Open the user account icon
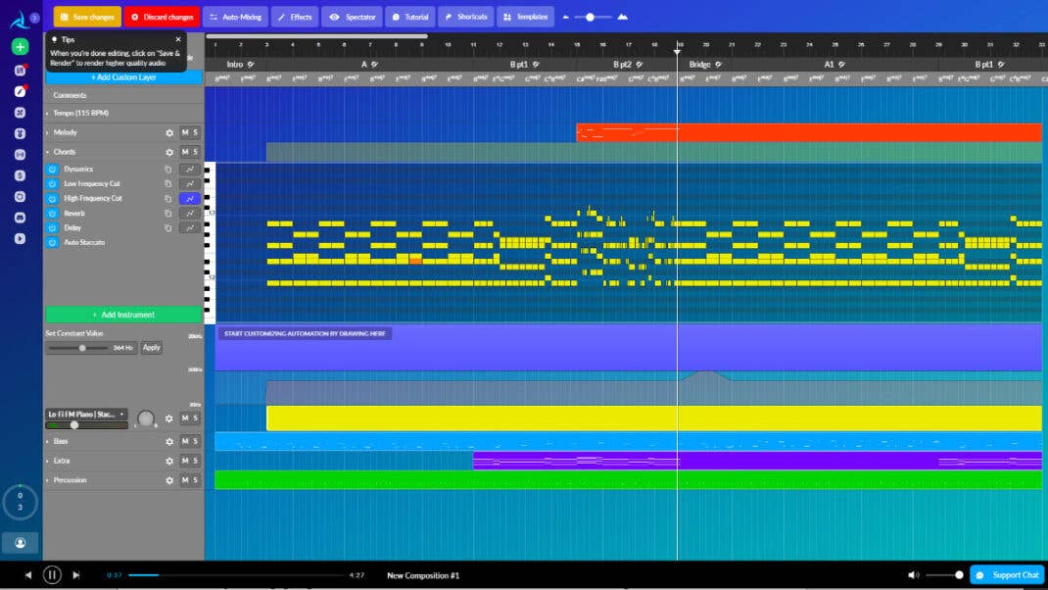The height and width of the screenshot is (590, 1048). 20,543
